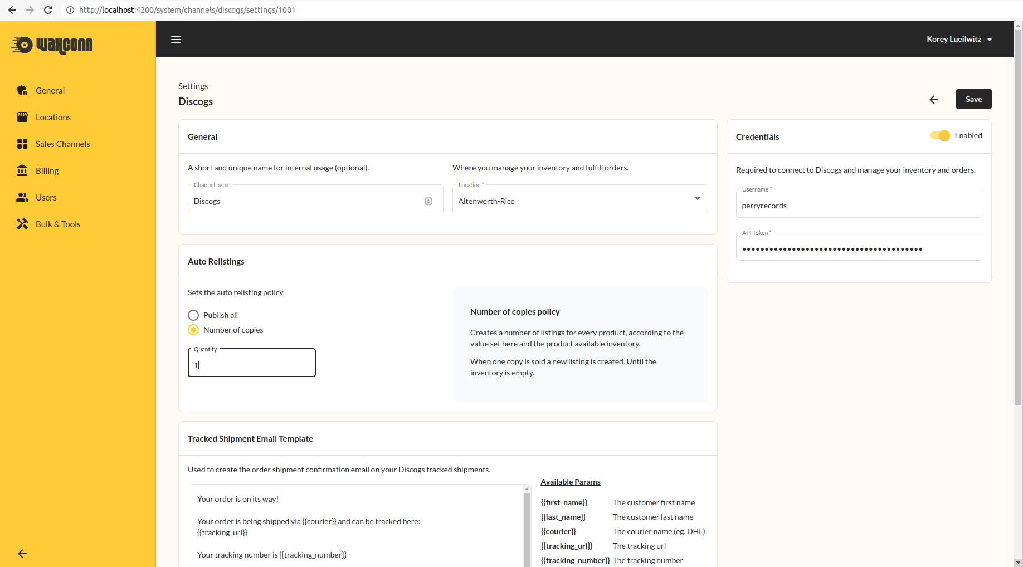Click the Sales Channels grid icon
Viewport: 1023px width, 567px height.
coord(22,144)
